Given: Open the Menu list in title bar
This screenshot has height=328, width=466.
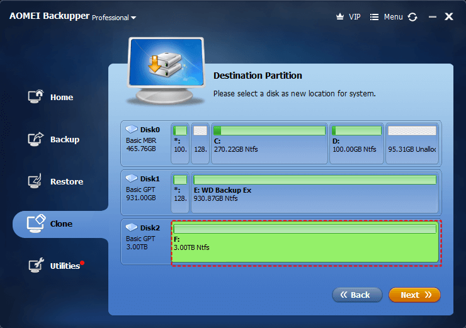Looking at the screenshot, I should [386, 17].
